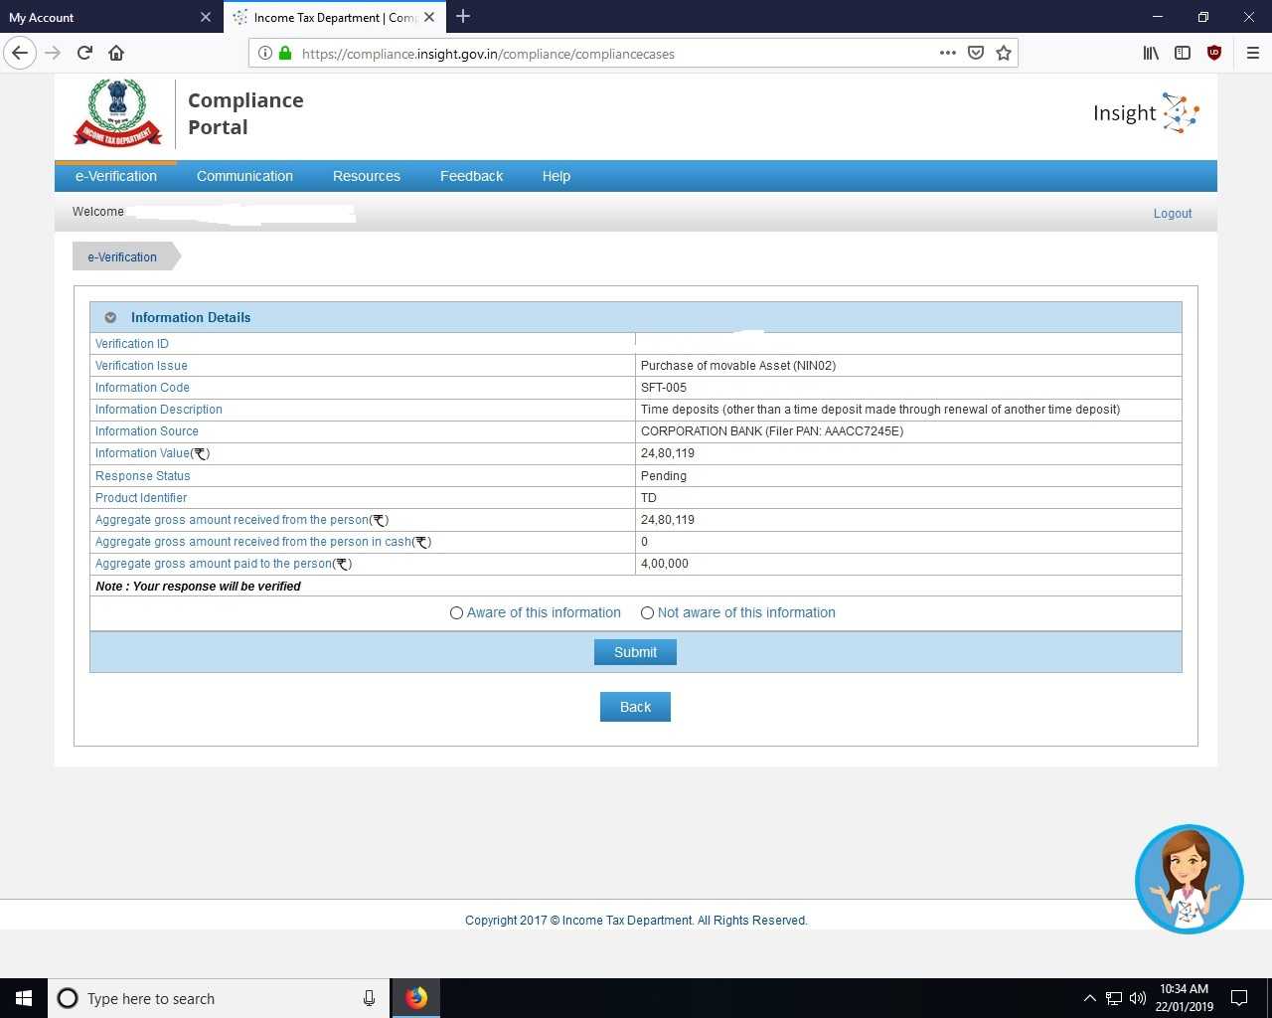The image size is (1272, 1018).
Task: Click the Verification ID label
Action: click(x=132, y=344)
